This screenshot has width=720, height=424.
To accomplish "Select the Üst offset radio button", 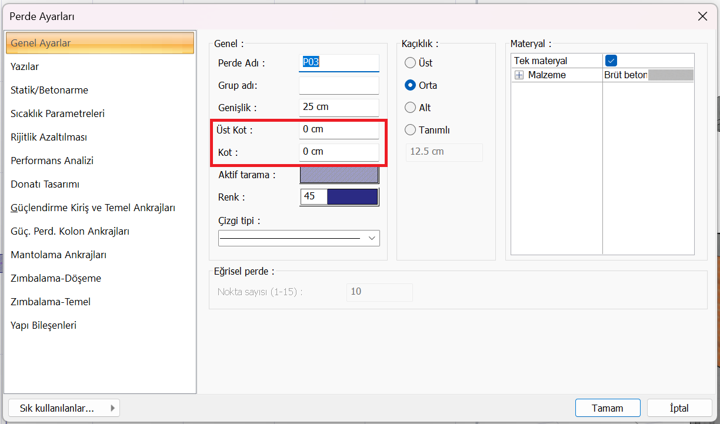I will [410, 63].
